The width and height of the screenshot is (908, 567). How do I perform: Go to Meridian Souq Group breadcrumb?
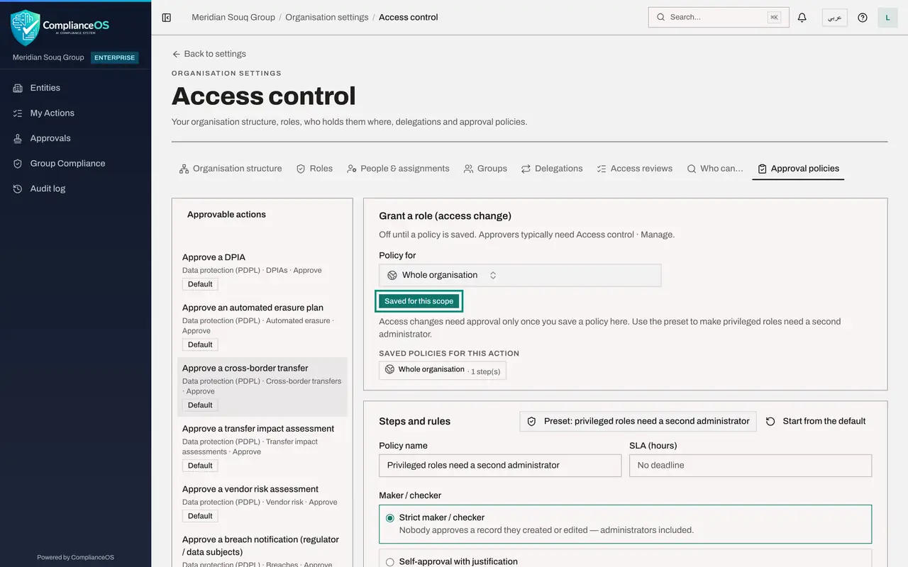pos(233,17)
